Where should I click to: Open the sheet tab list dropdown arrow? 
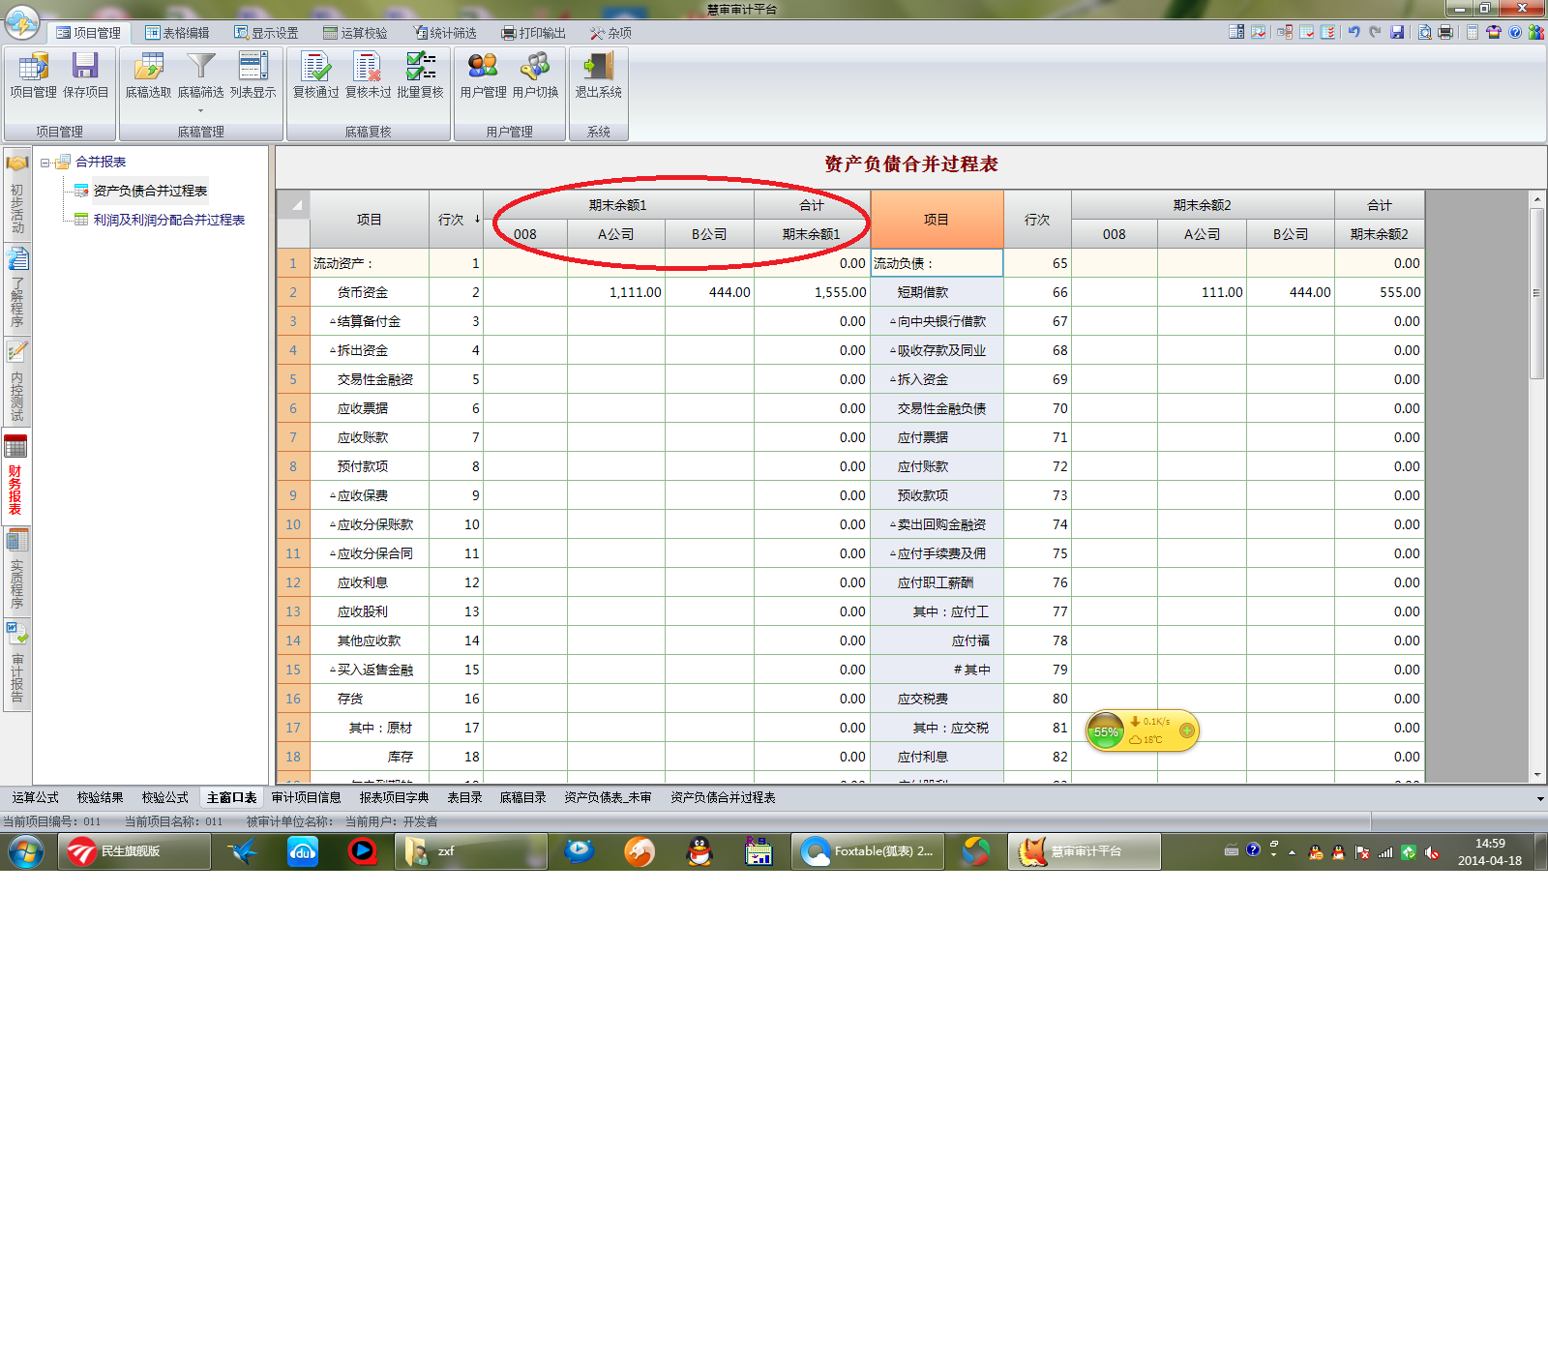(x=1540, y=798)
